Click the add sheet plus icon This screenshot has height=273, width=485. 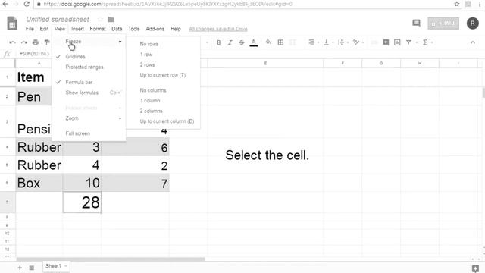point(20,268)
